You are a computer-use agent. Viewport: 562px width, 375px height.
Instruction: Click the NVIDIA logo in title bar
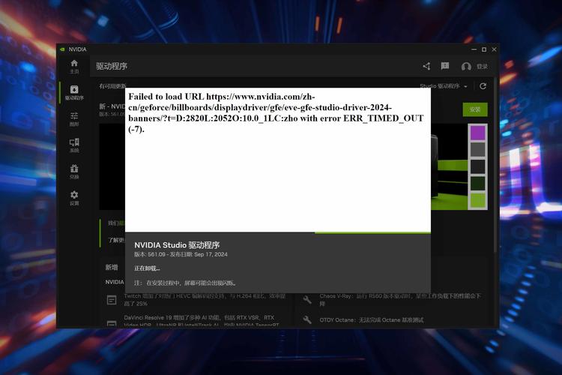62,49
